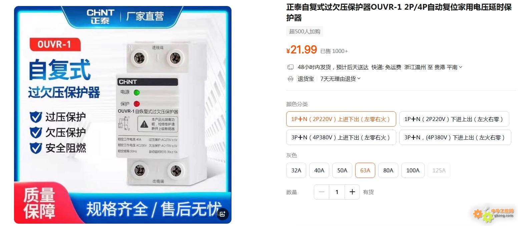Choose the 40A current option
Image resolution: width=518 pixels, height=226 pixels.
(x=319, y=170)
